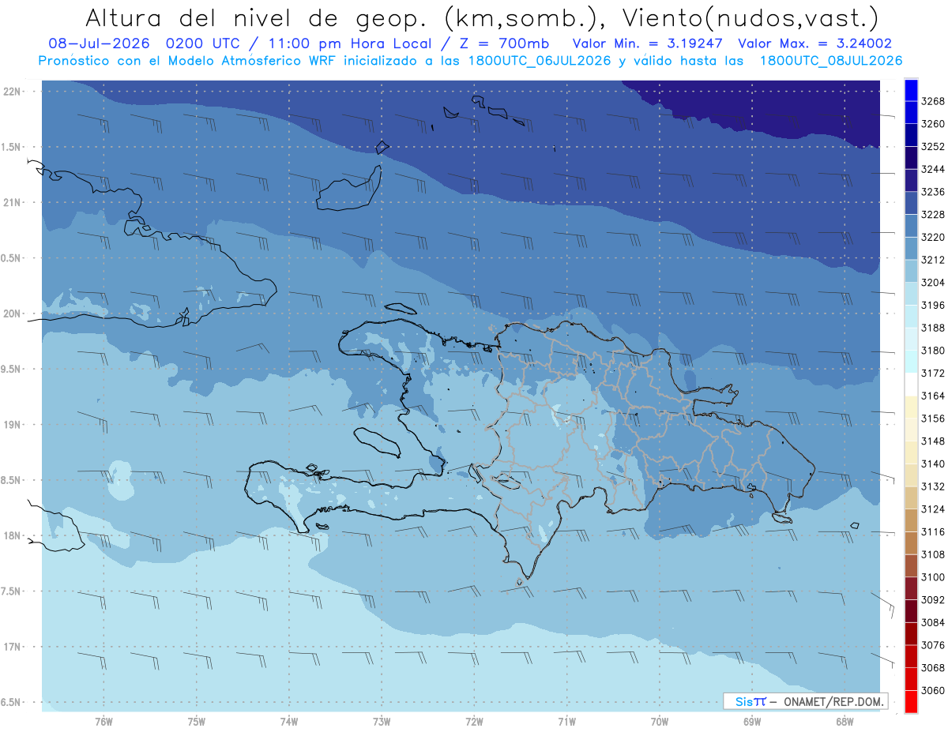Click the colorbar value 3172
This screenshot has width=948, height=732.
click(932, 373)
